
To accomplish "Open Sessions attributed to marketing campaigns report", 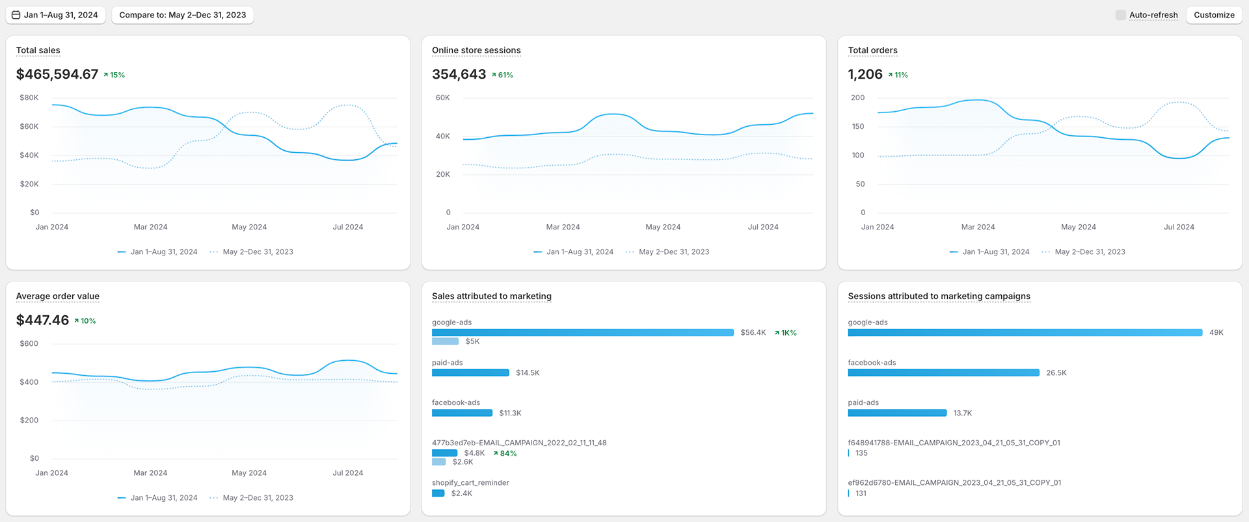I will [939, 296].
